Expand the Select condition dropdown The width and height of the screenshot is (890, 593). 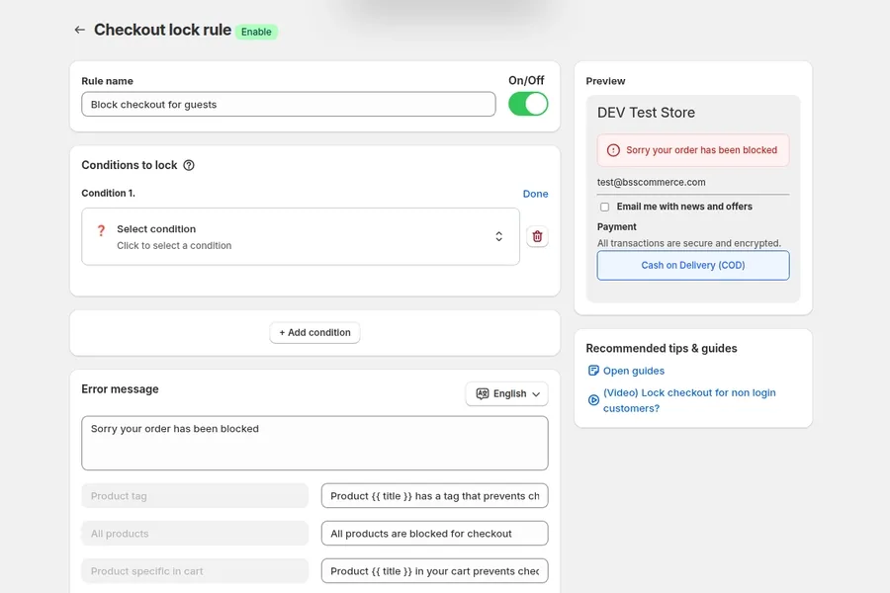(301, 236)
